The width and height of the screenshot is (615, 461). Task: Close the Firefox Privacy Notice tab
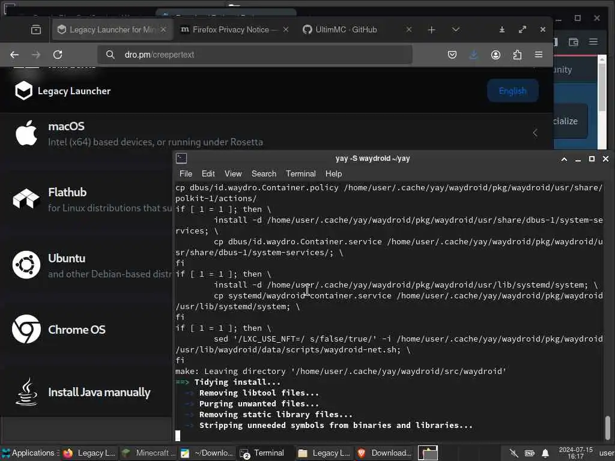click(286, 30)
